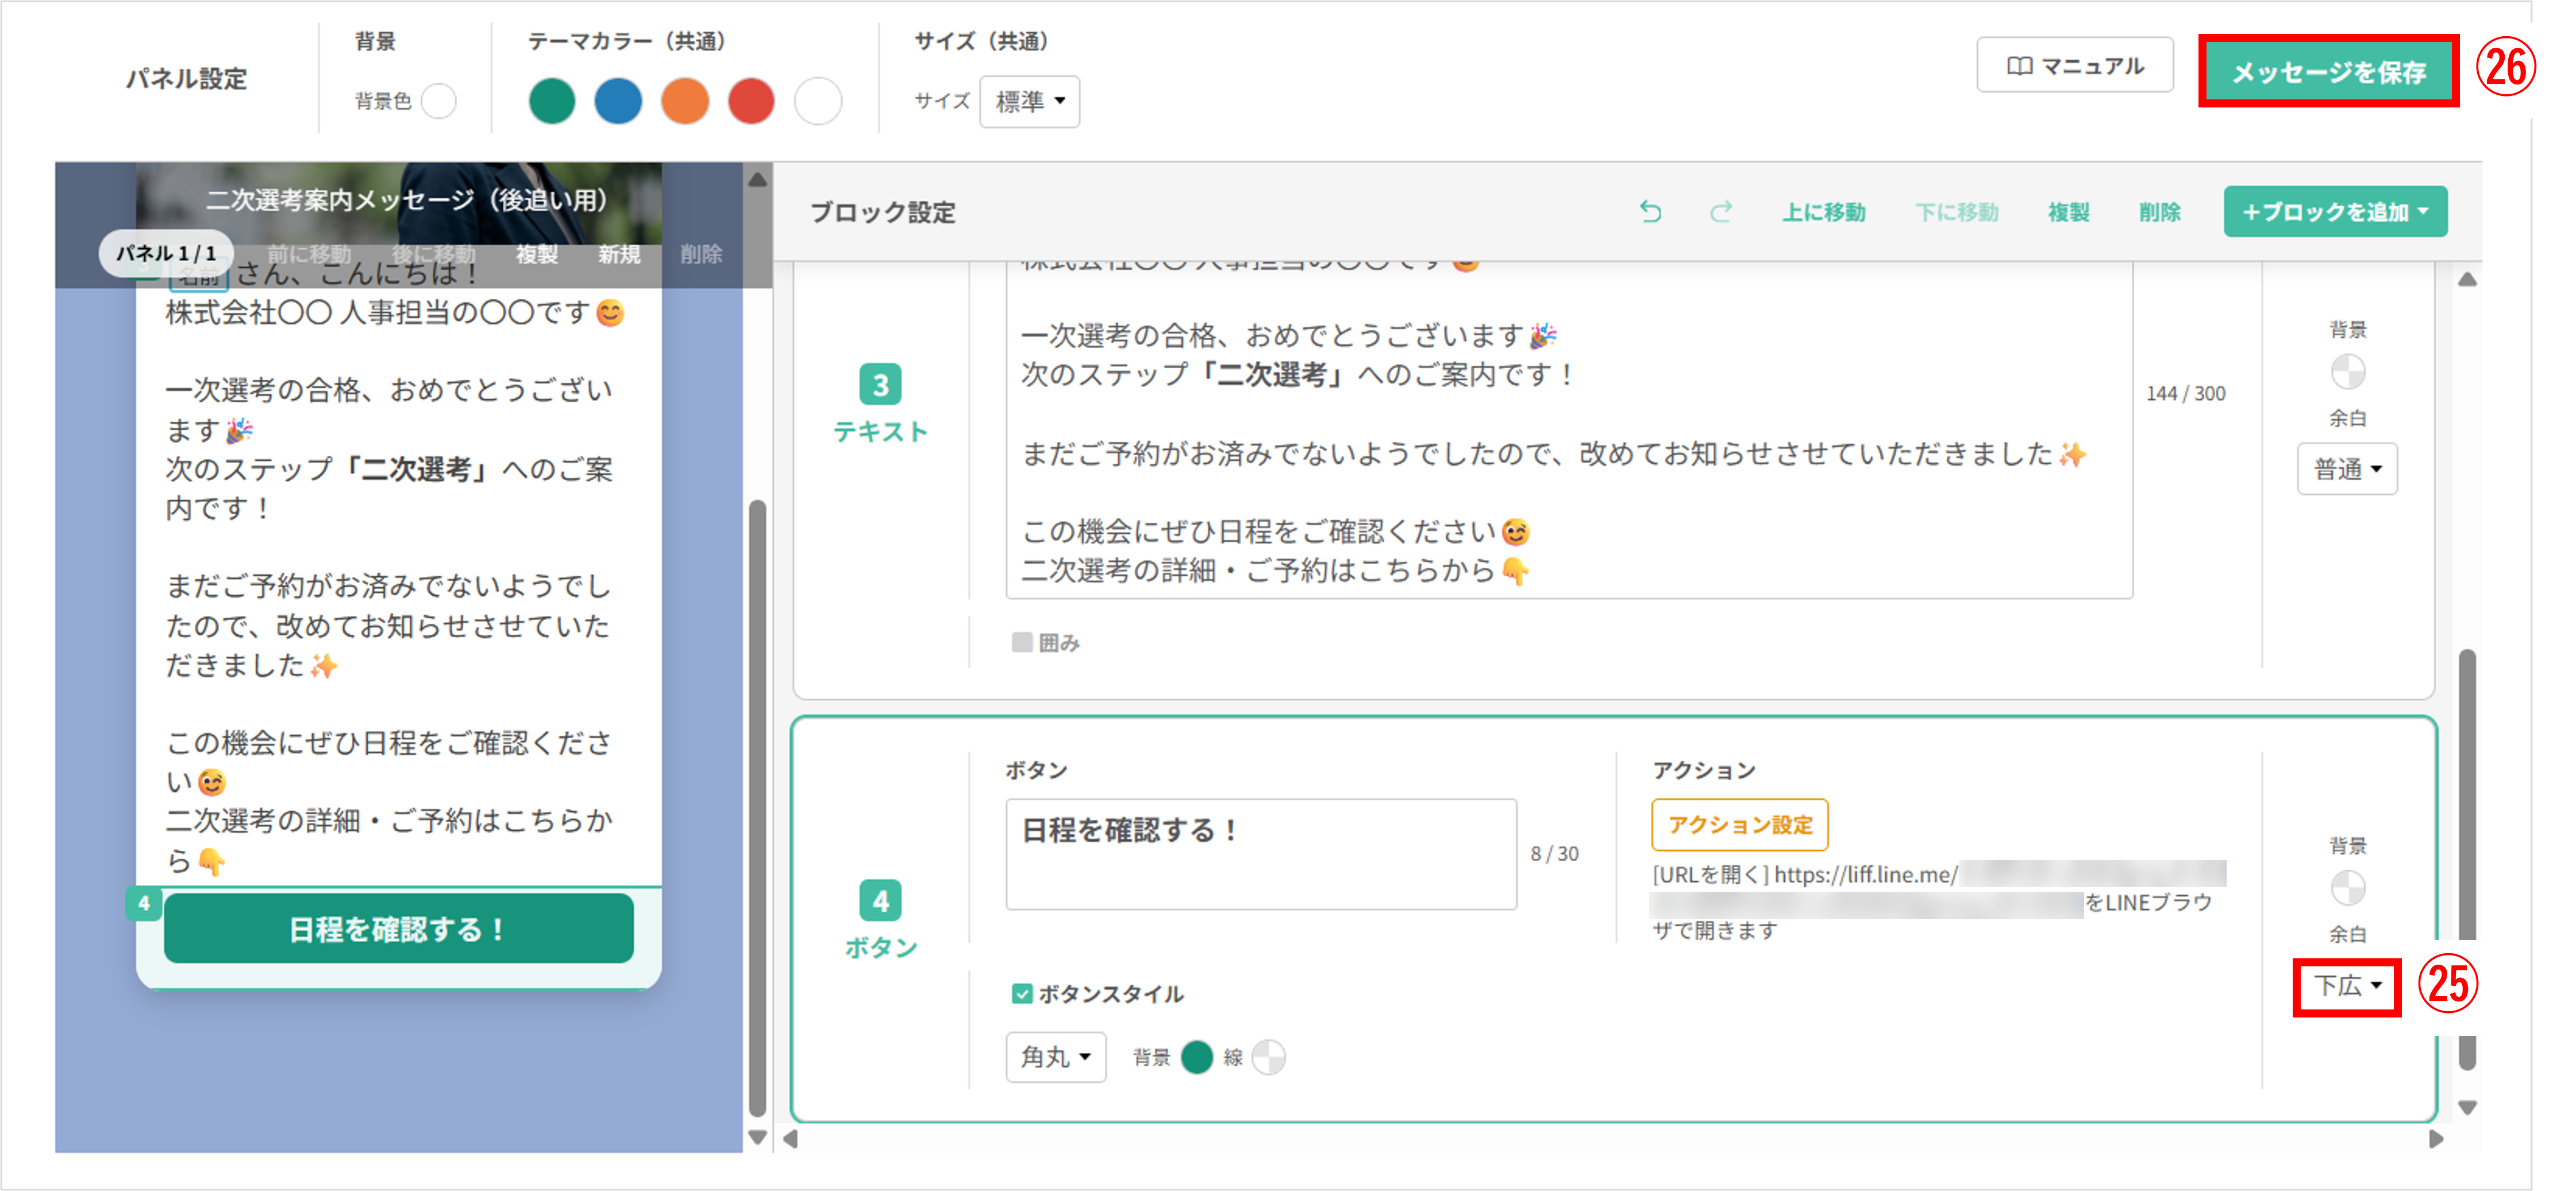Click the block 3 テキスト number badge

880,384
